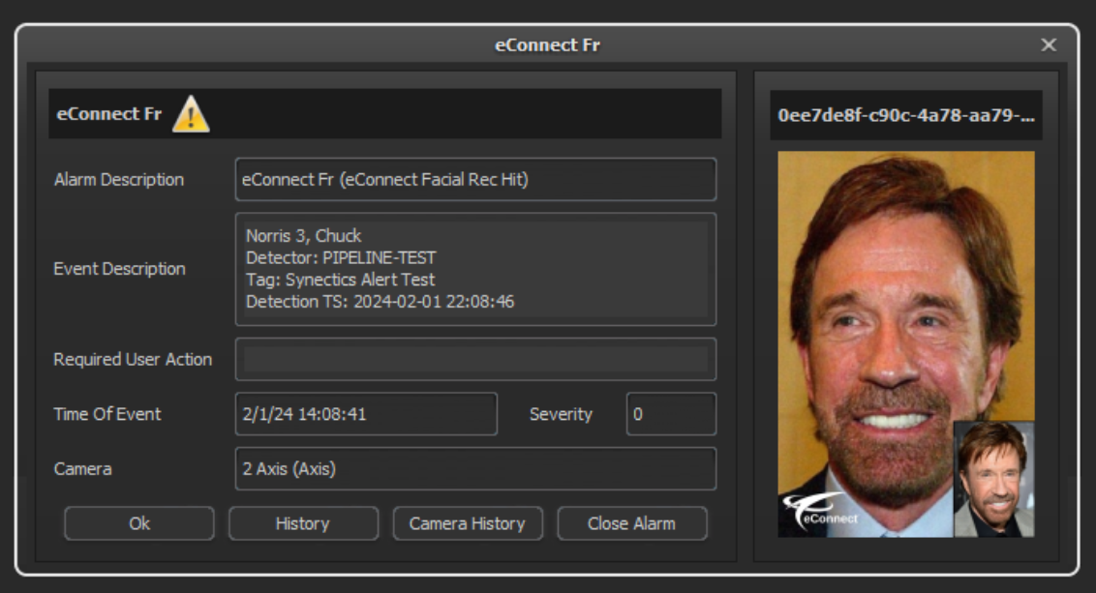Screen dimensions: 1096x593
Task: Open Camera History
Action: [467, 523]
